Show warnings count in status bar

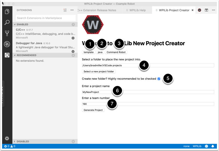point(13,146)
